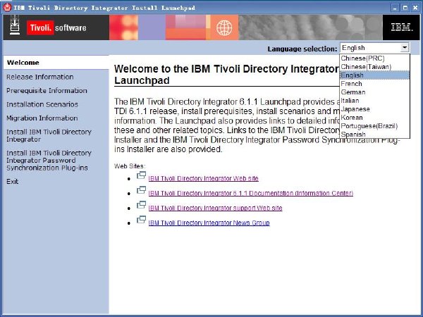Maximize the Install Launchpad window
Screen dimensions: 423x317
(x=405, y=8)
